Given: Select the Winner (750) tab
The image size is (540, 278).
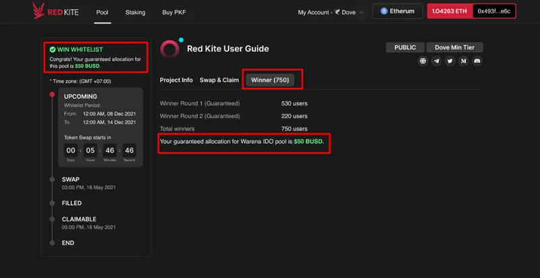Looking at the screenshot, I should coord(270,80).
